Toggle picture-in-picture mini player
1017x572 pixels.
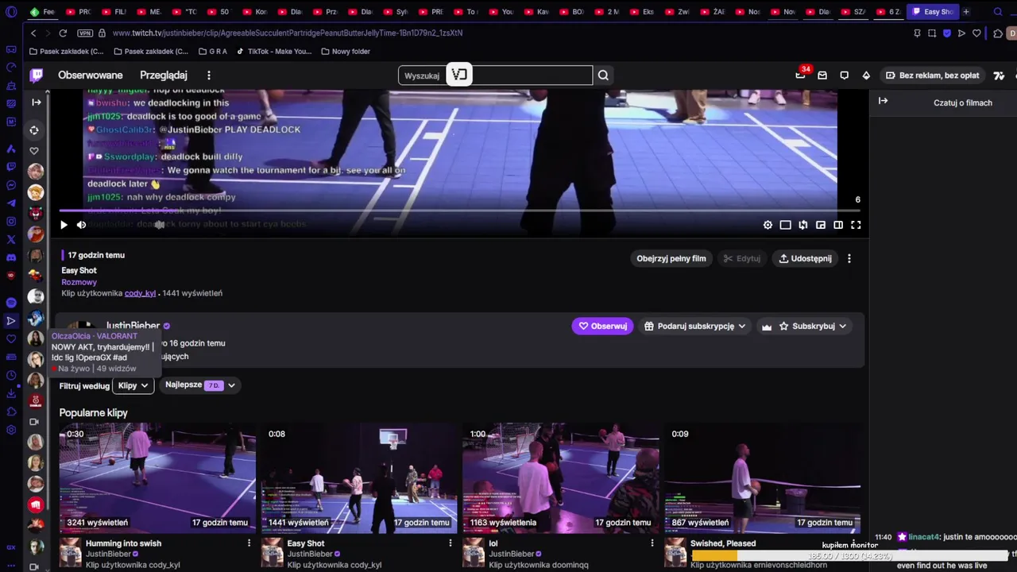coord(821,225)
